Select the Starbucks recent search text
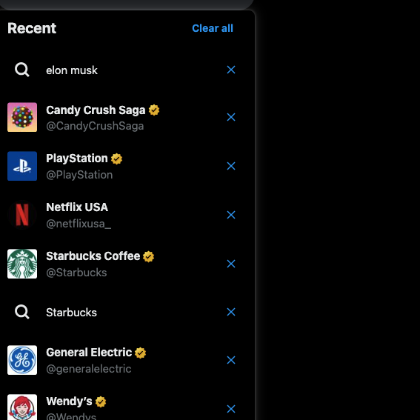The height and width of the screenshot is (420, 420). click(72, 313)
